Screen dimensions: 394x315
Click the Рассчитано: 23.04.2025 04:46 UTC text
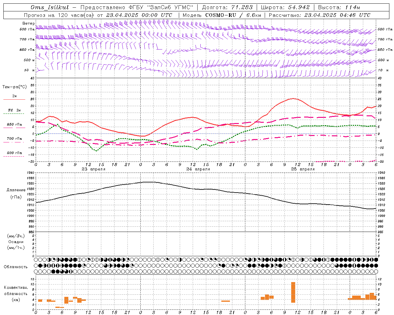[320, 15]
